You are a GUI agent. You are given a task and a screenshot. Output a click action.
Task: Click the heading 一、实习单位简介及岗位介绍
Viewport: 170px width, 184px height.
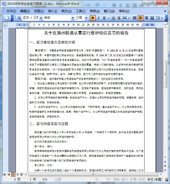tap(52, 42)
